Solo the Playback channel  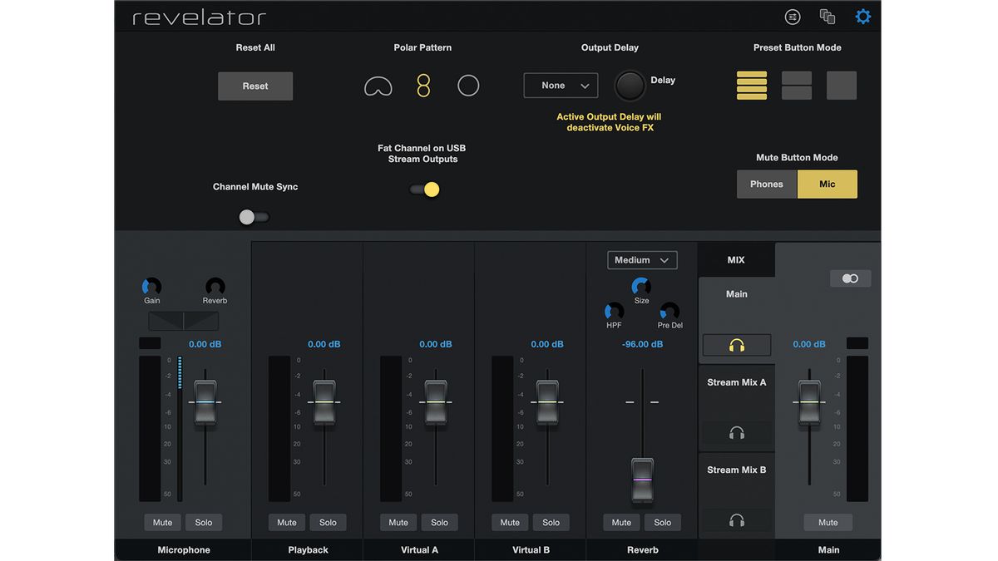coord(329,523)
